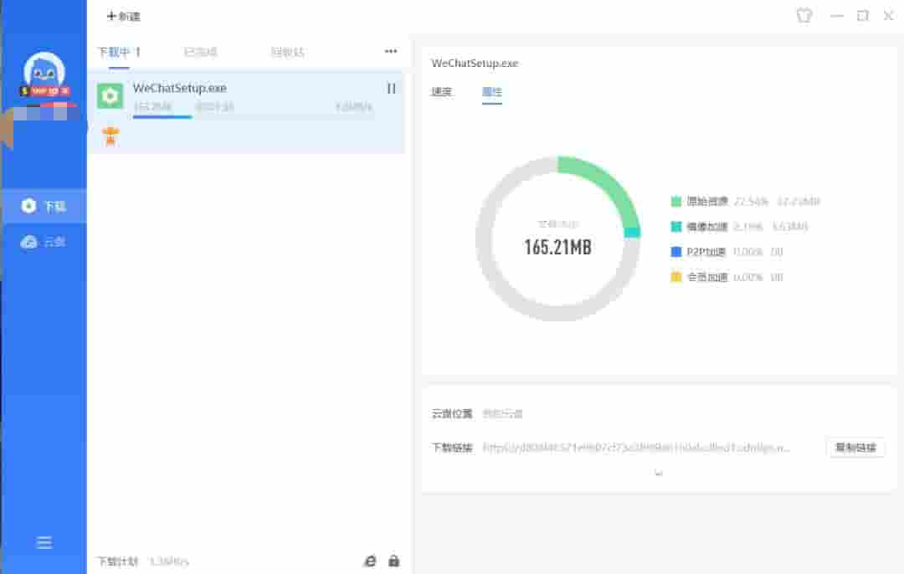Open the skin shirt icon in title bar

804,16
